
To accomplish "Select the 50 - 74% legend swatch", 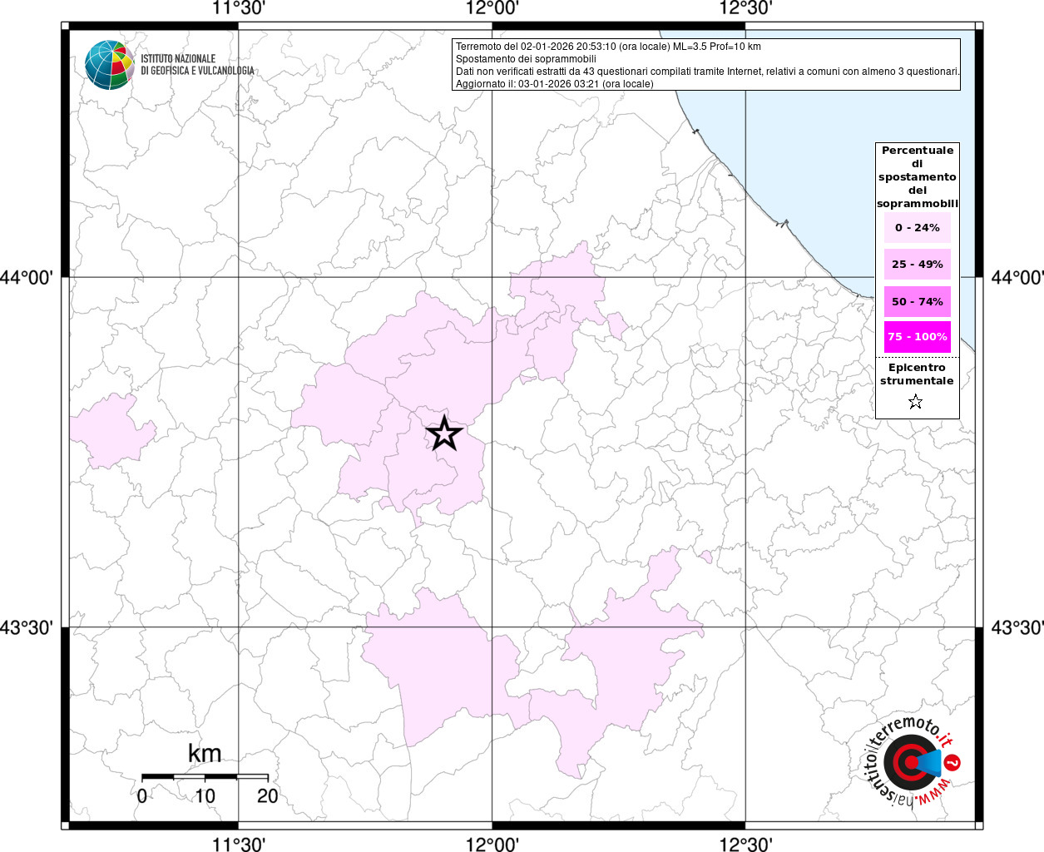I will coord(918,301).
